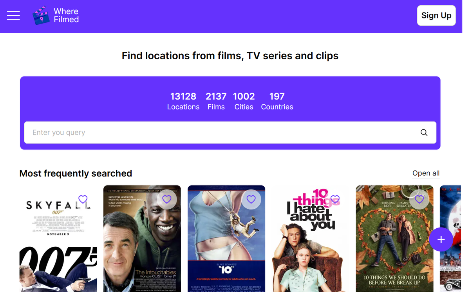Image resolution: width=470 pixels, height=304 pixels.
Task: Favorite The Intouchables with its heart icon
Action: pyautogui.click(x=167, y=199)
